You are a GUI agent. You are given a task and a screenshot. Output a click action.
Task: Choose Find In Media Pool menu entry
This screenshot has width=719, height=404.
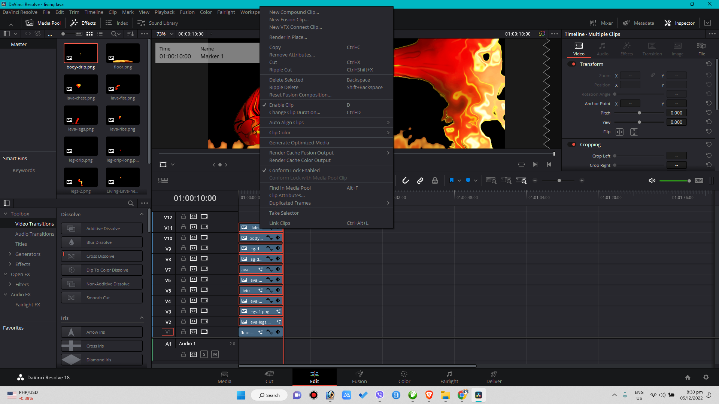pyautogui.click(x=327, y=188)
